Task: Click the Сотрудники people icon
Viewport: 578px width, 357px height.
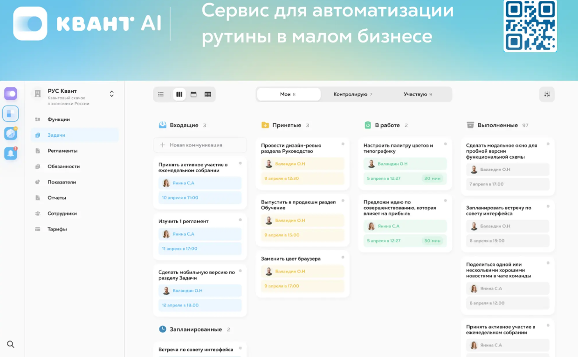Action: tap(38, 213)
